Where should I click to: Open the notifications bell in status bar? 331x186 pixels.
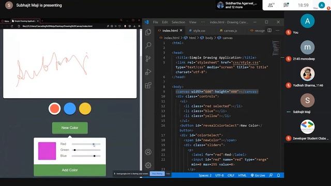click(x=278, y=175)
